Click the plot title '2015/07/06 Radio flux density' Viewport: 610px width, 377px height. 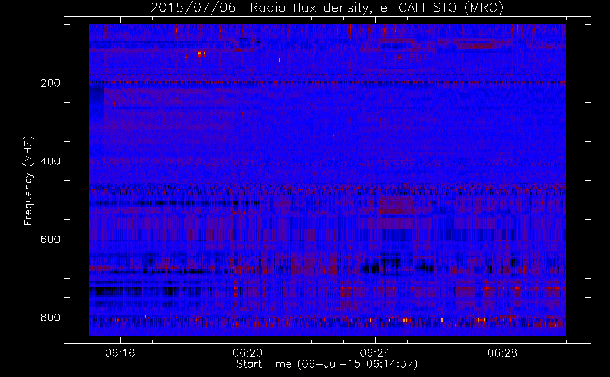[327, 8]
